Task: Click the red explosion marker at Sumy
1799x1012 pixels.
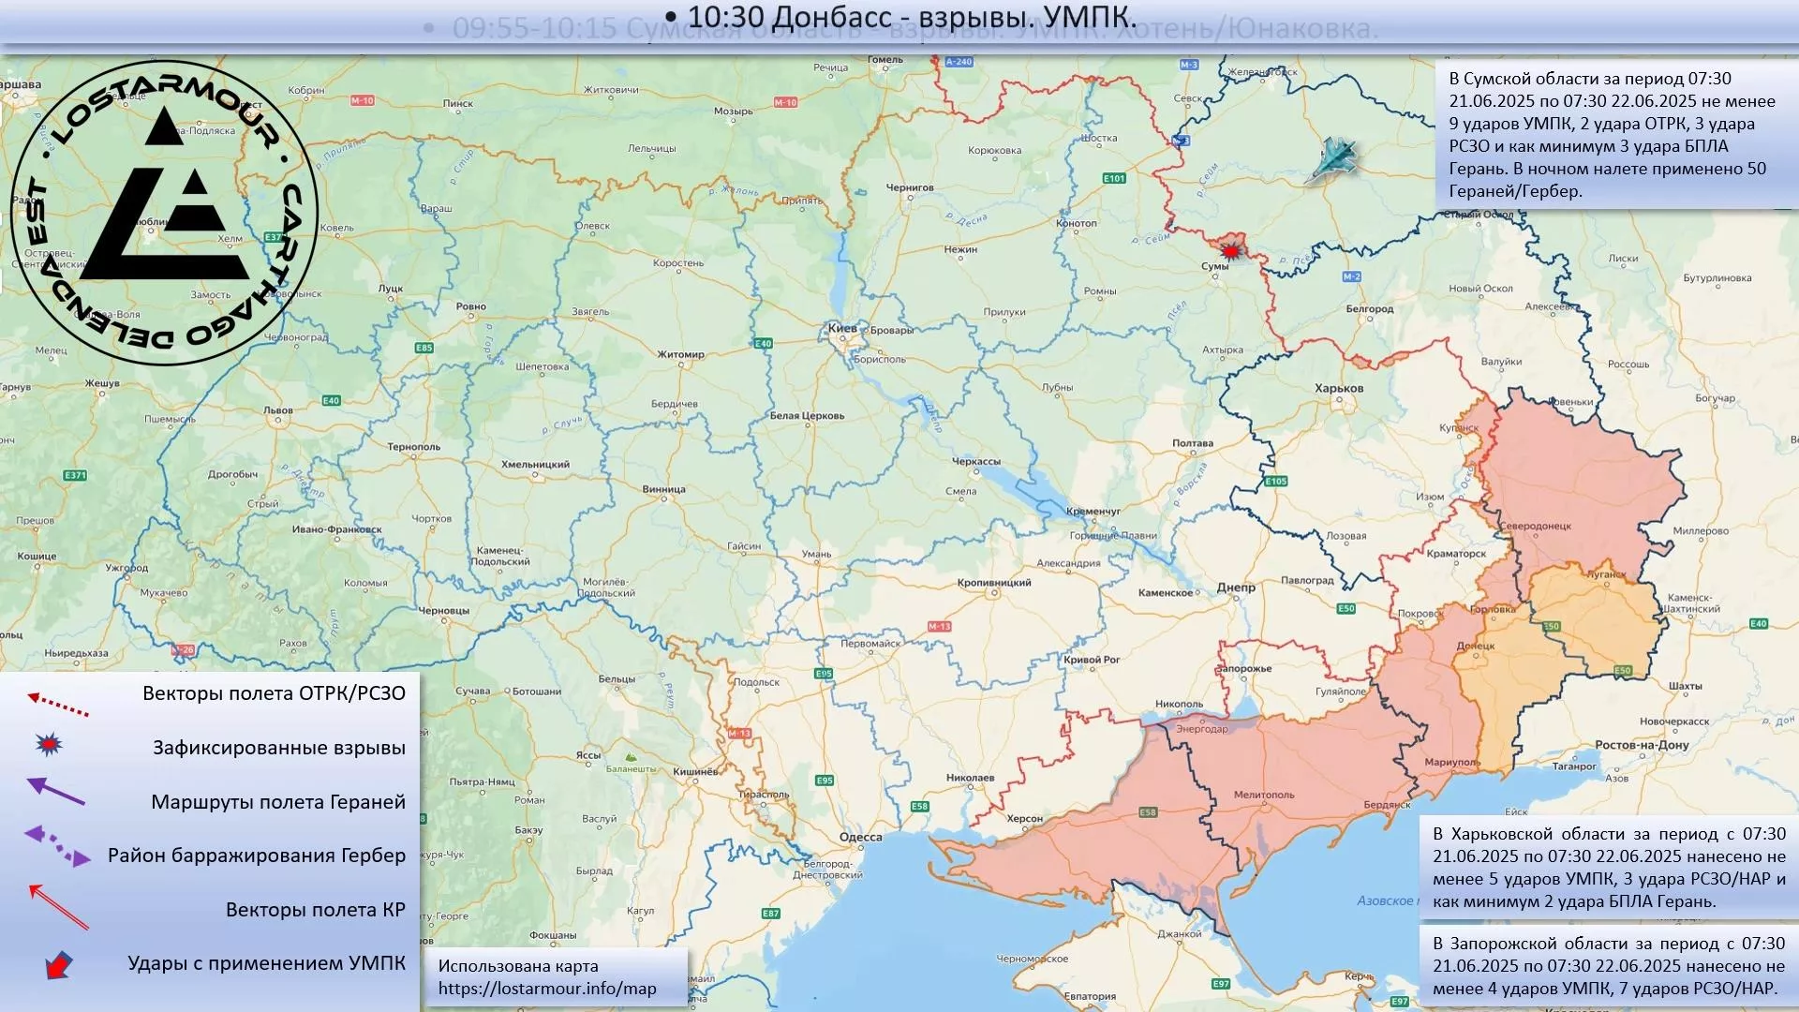Action: click(x=1230, y=250)
